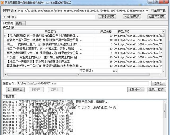This screenshot has height=135, width=170.
Task: Click the B浏览 browse button
Action: tap(159, 83)
